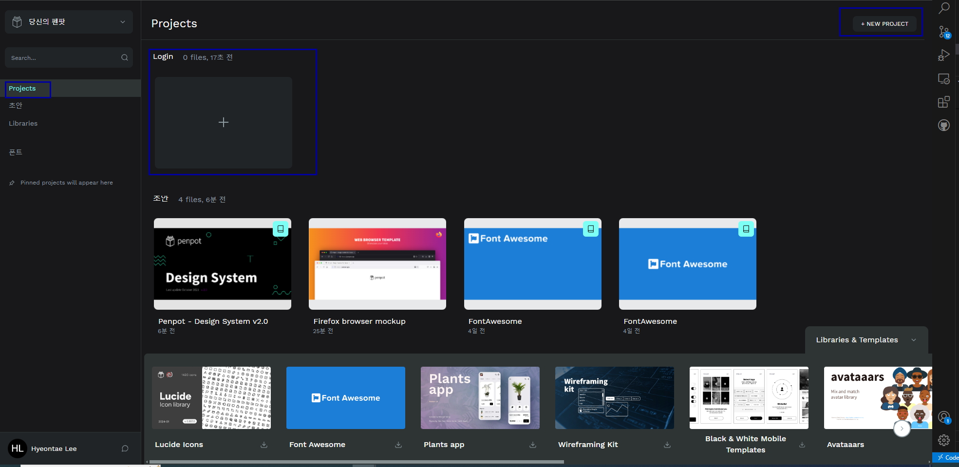Open Penpot Design System v2.0 thumbnail

click(x=223, y=263)
